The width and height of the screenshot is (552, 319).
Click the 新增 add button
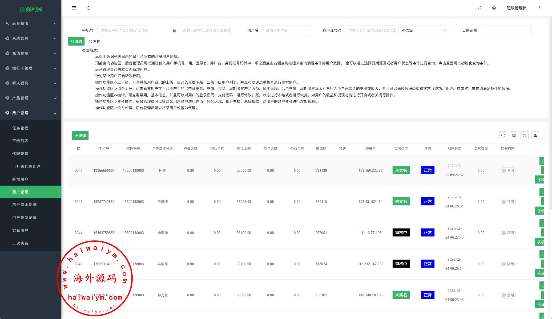[x=80, y=136]
